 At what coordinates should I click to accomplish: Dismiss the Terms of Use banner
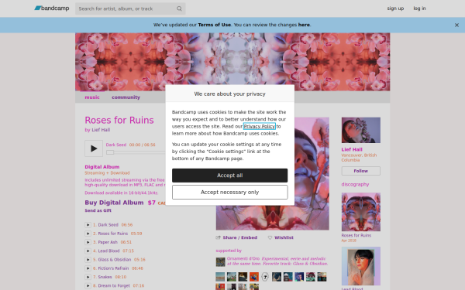pos(456,26)
